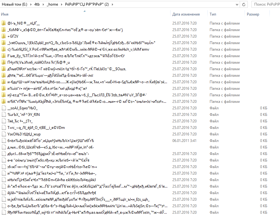The width and height of the screenshot is (280, 219).
Task: Select file name starting 'о–ђе„ђв‰ЦмЂеrЪ'
Action: pyautogui.click(x=87, y=206)
